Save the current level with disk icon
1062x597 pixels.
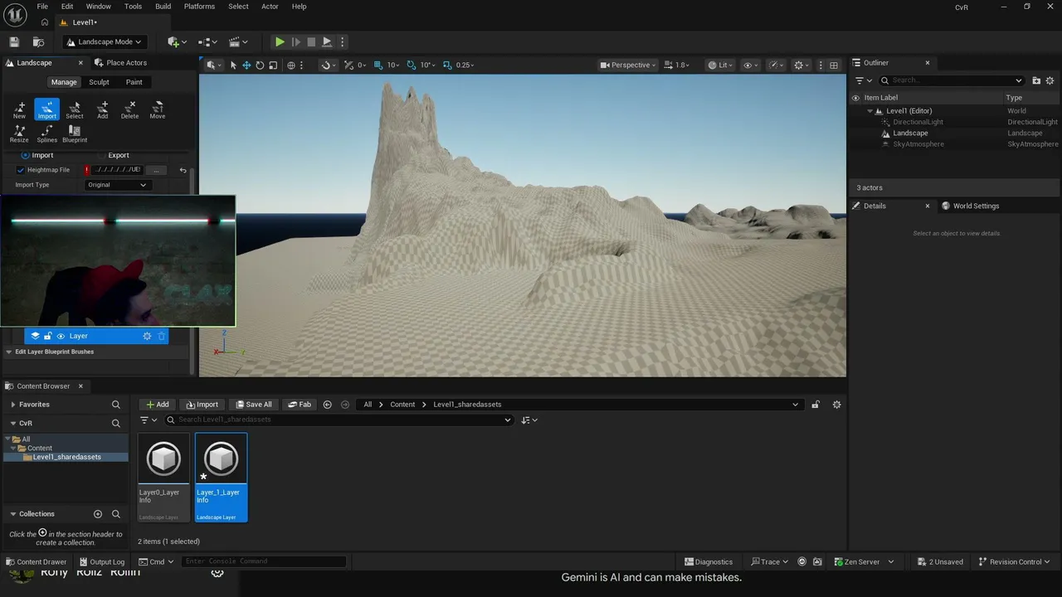[x=14, y=41]
